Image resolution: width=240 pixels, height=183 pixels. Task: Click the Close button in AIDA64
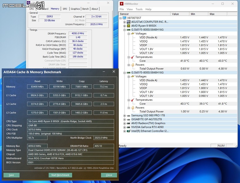point(109,175)
